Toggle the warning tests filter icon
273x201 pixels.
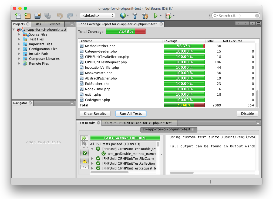(x=85, y=161)
